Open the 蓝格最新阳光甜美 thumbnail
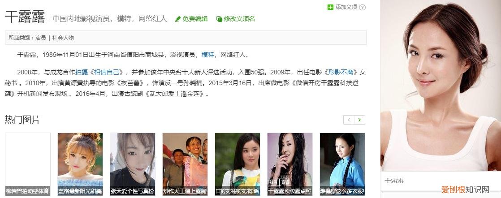The width and height of the screenshot is (501, 198). pyautogui.click(x=80, y=164)
